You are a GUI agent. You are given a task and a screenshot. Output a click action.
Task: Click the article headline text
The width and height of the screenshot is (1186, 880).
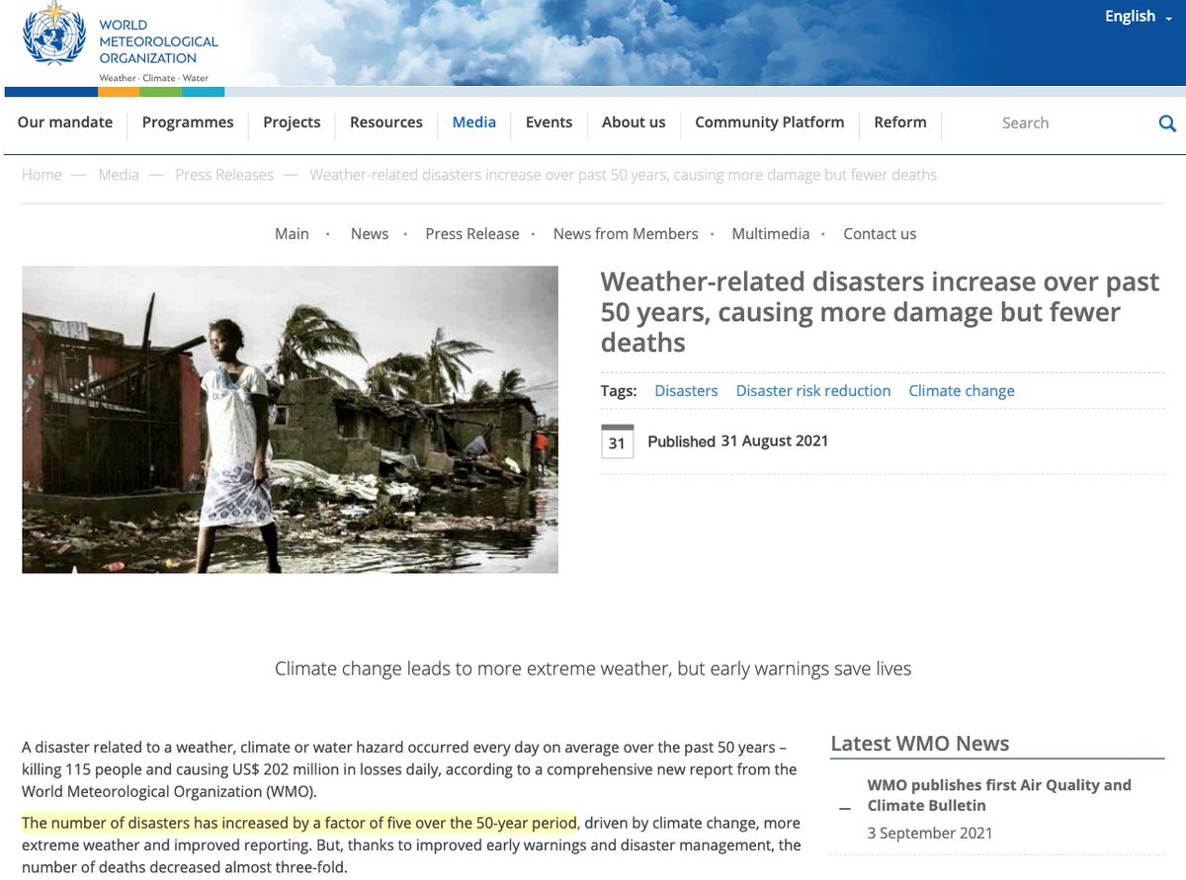pos(880,312)
